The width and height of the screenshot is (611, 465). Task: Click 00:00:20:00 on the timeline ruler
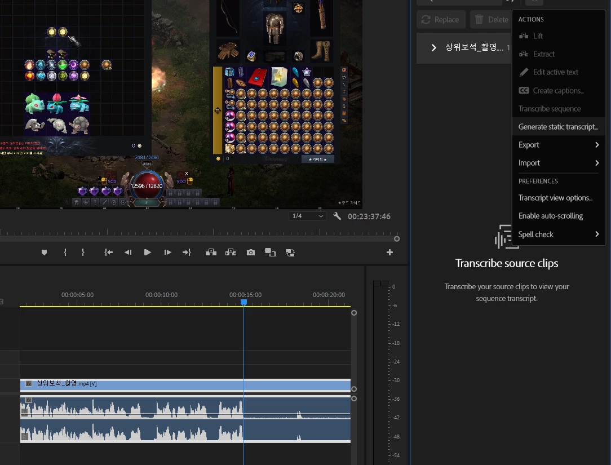point(329,295)
